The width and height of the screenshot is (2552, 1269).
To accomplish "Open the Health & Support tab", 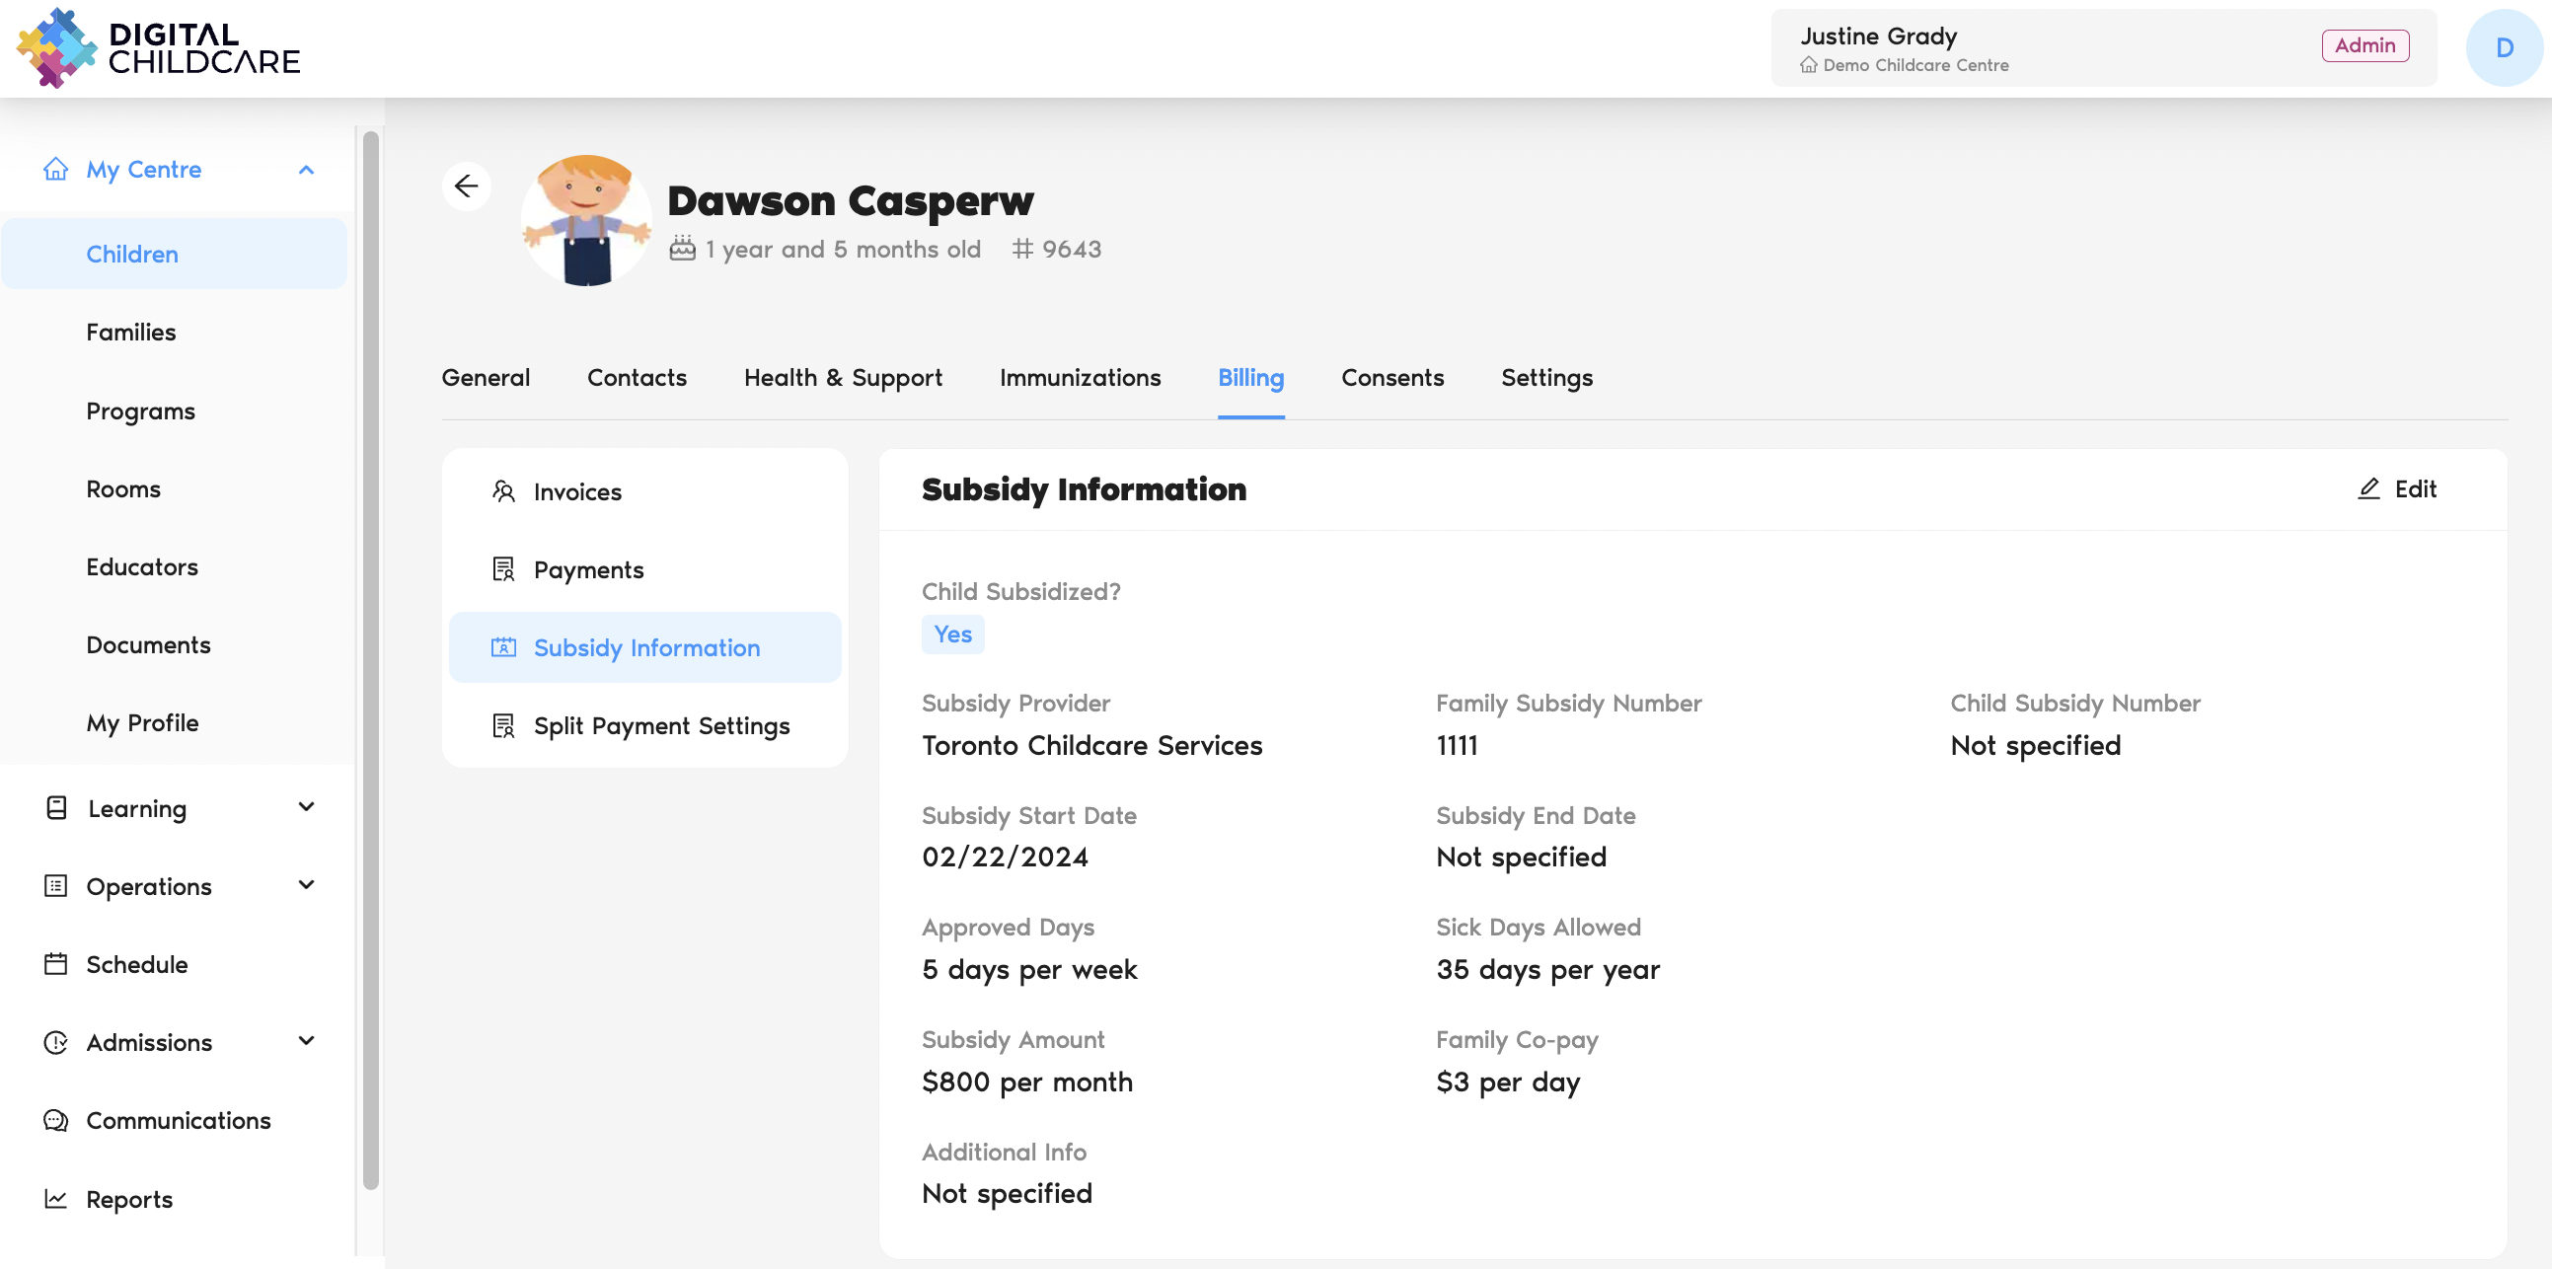I will tap(842, 377).
